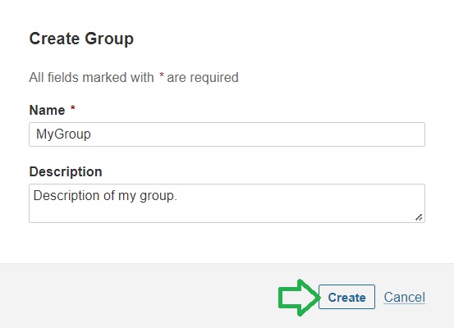The image size is (454, 328).
Task: Focus the Name input field
Action: click(x=227, y=134)
